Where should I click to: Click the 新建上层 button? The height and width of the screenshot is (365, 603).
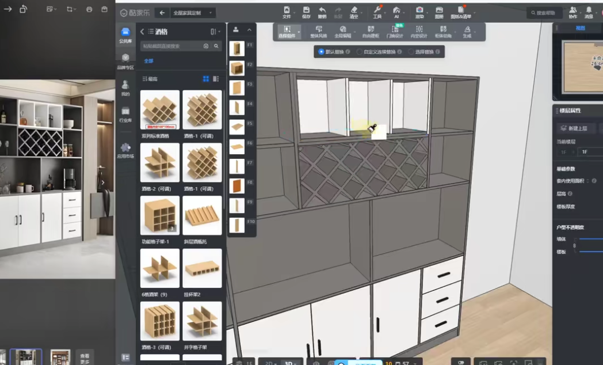click(575, 128)
